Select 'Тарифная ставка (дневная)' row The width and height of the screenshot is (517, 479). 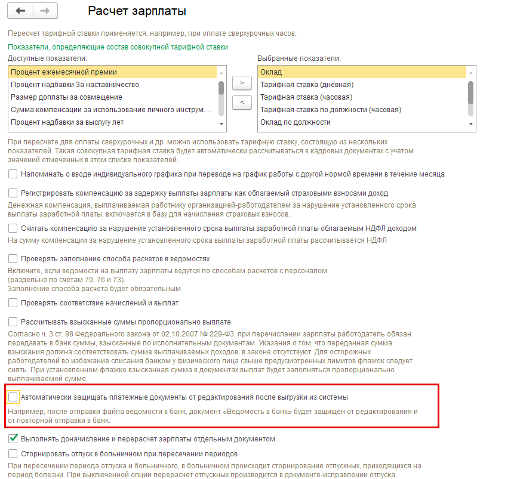pos(362,85)
